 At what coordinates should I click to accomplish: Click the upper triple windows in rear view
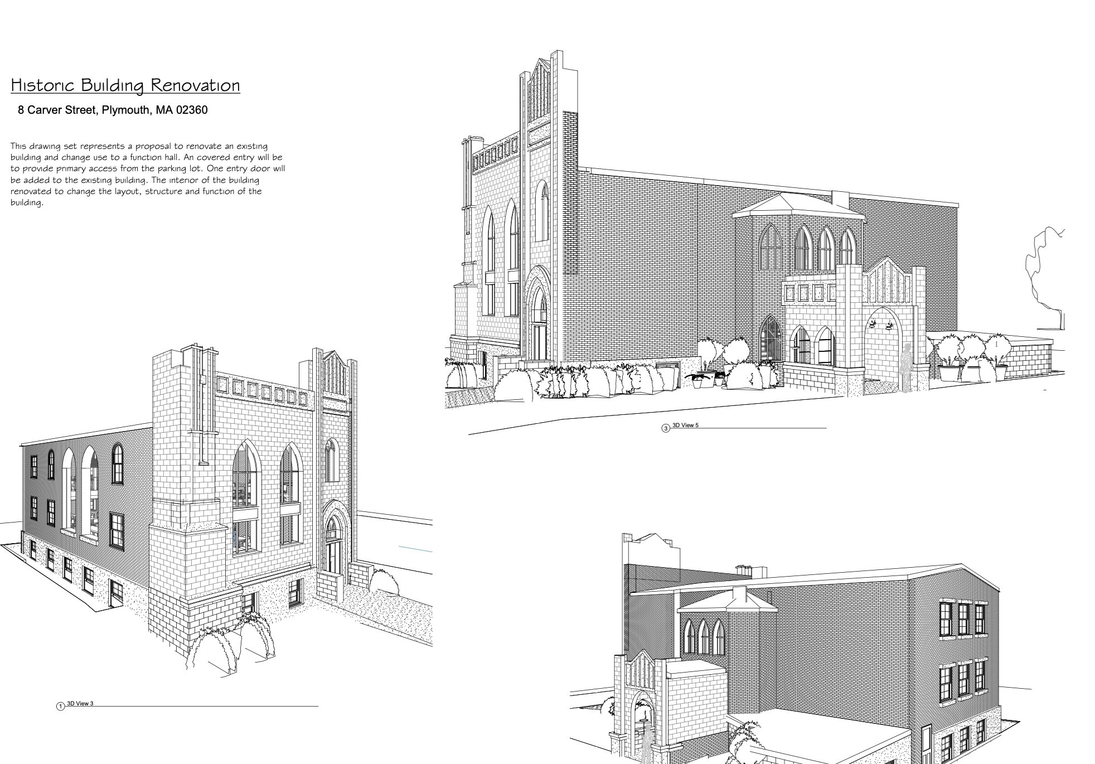962,620
